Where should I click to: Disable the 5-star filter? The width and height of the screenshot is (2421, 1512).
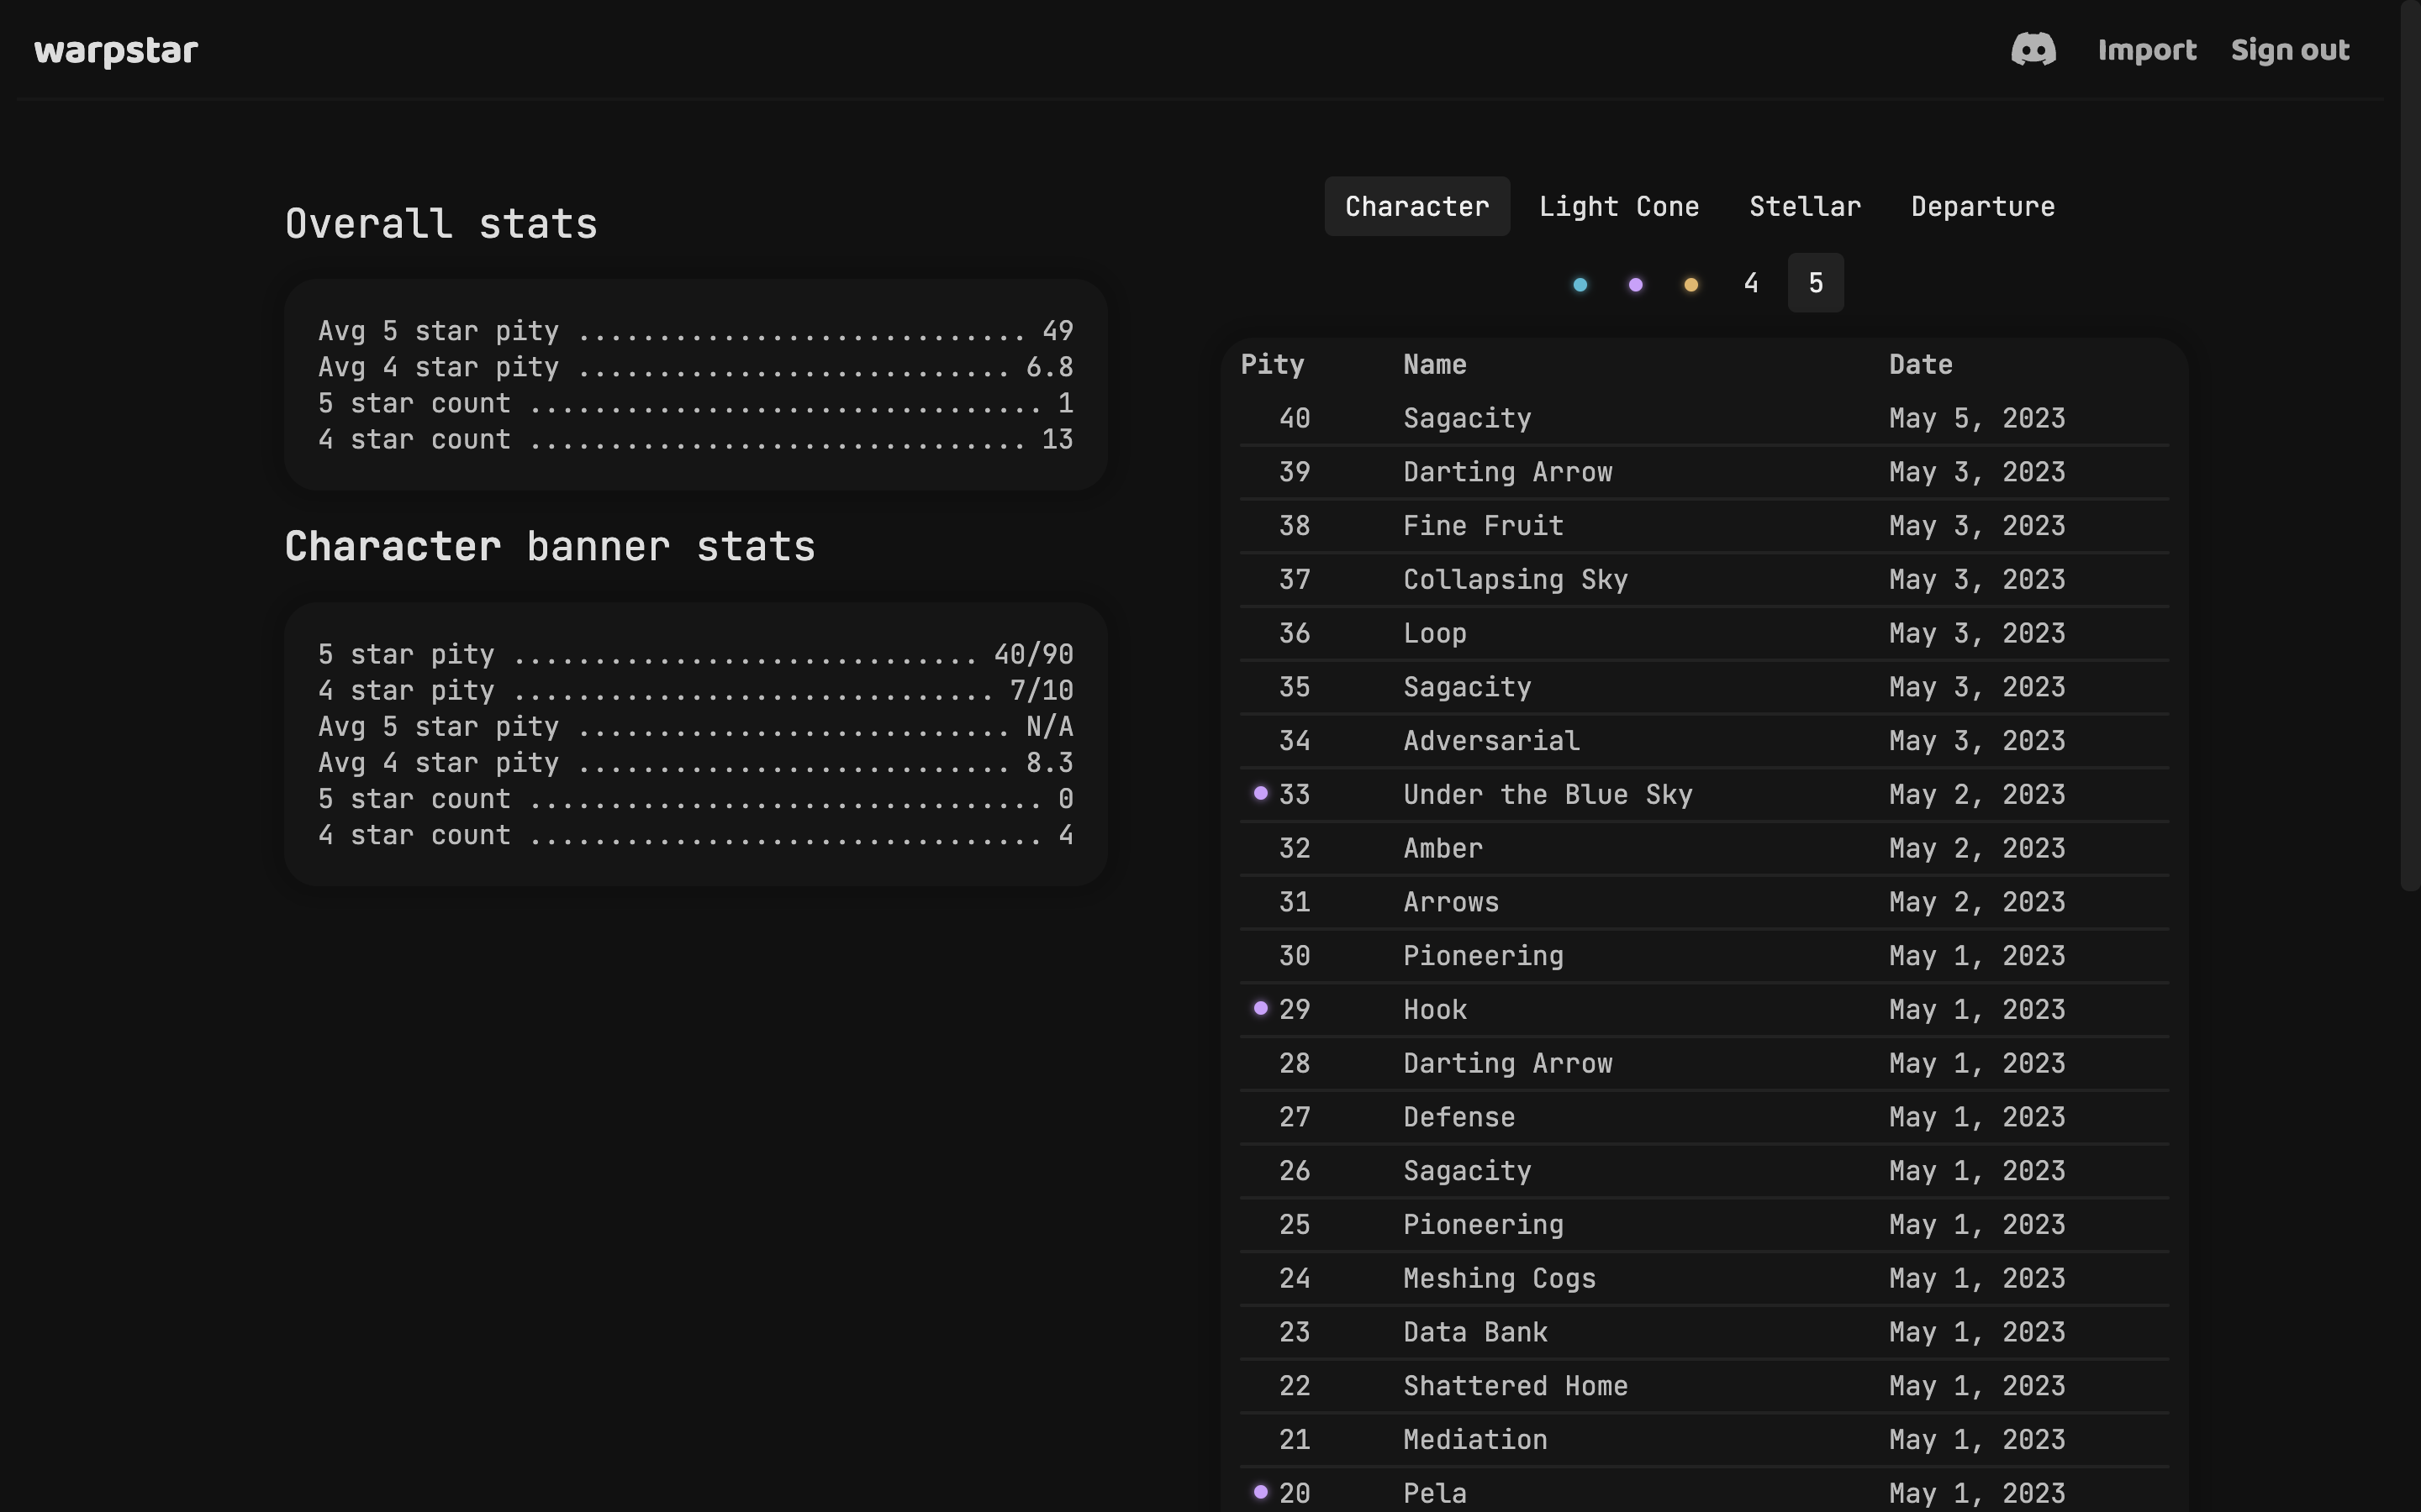tap(1815, 282)
